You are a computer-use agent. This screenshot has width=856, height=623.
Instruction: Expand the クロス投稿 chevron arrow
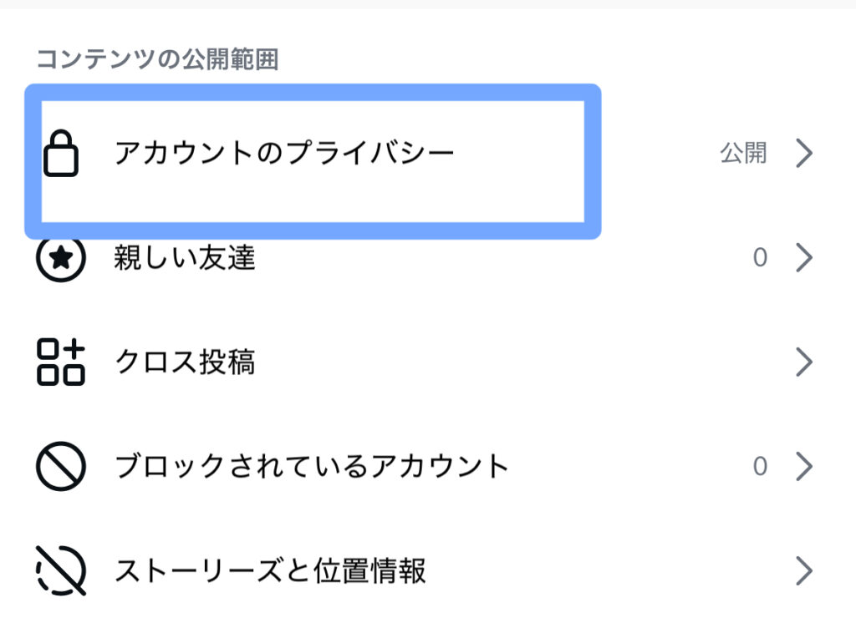(x=804, y=362)
